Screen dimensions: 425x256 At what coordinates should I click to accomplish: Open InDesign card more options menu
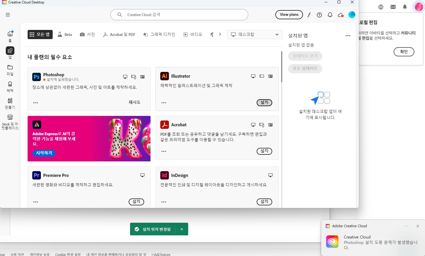coord(164,202)
